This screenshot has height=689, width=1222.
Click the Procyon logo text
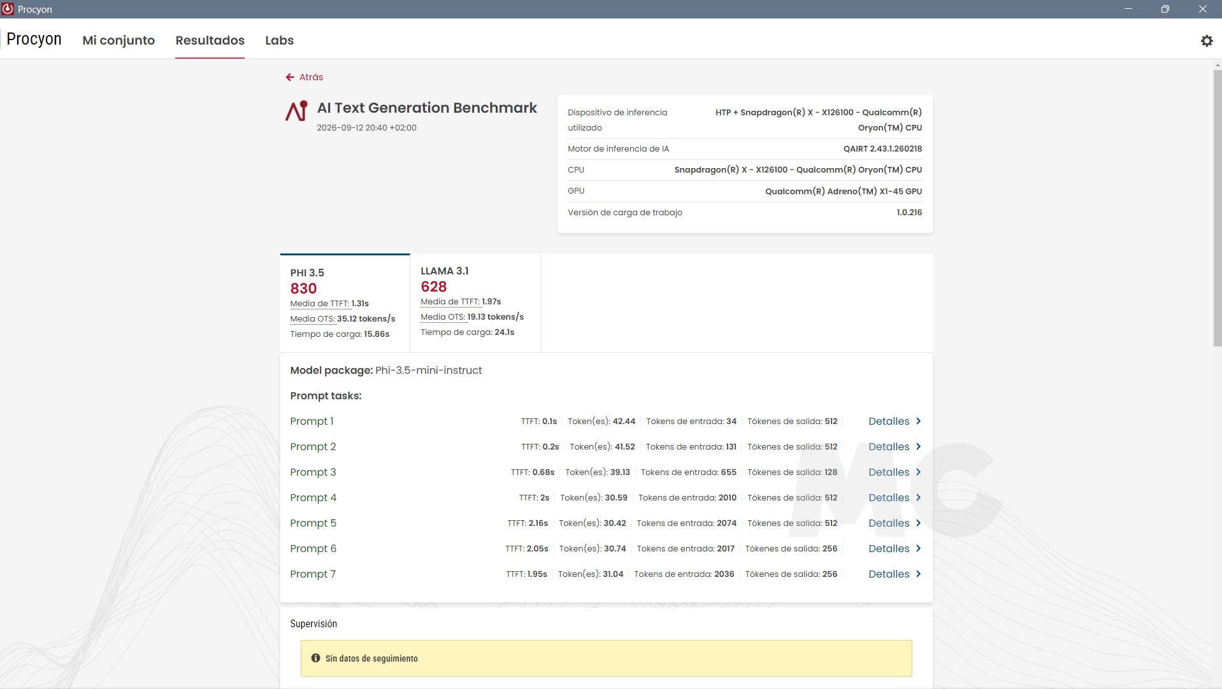click(34, 39)
